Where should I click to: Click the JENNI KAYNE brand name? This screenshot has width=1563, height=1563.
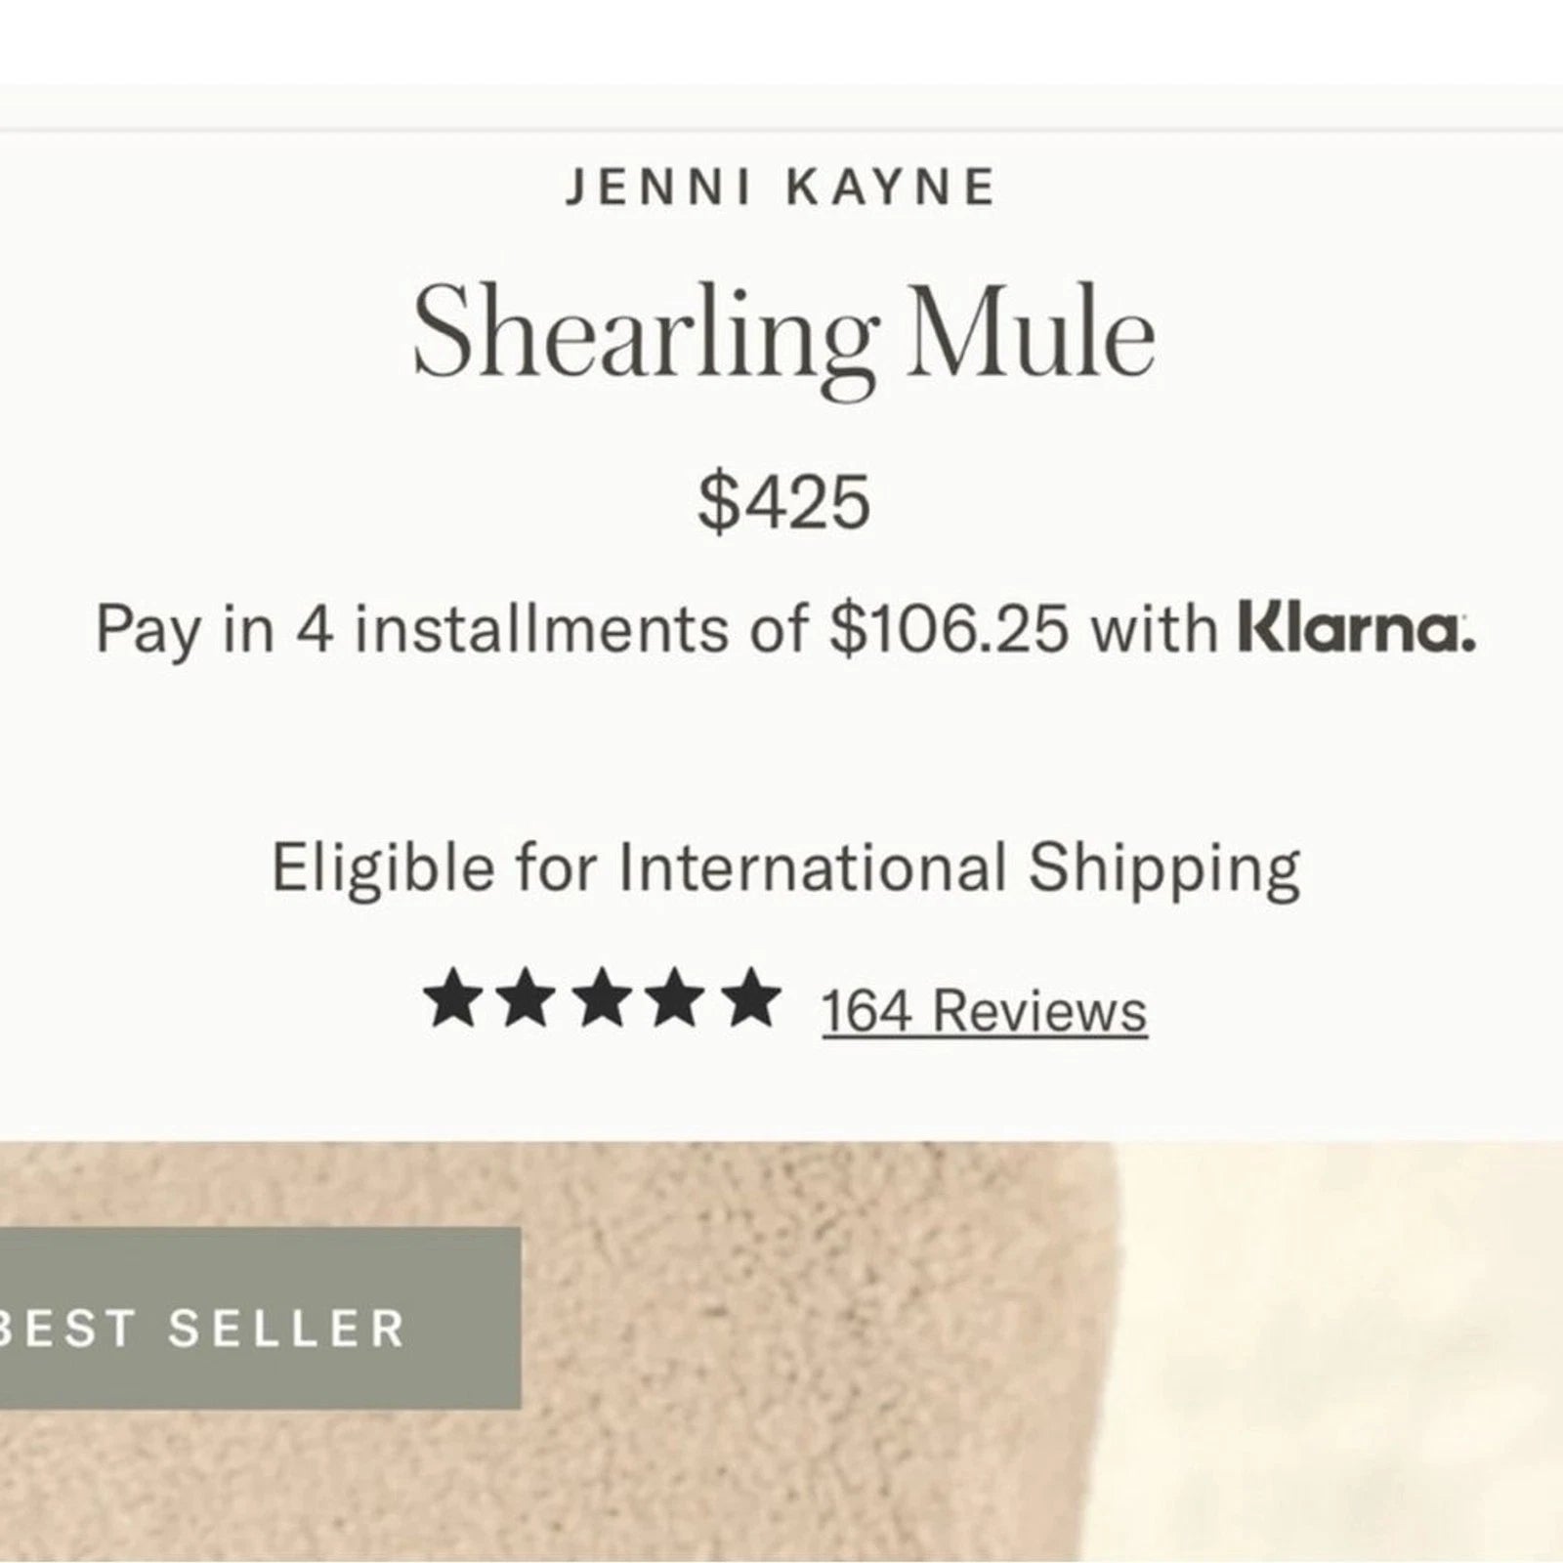pyautogui.click(x=781, y=188)
